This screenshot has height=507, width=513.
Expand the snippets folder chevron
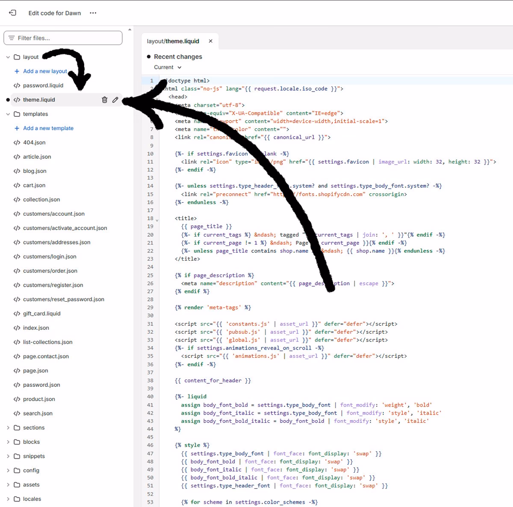8,456
